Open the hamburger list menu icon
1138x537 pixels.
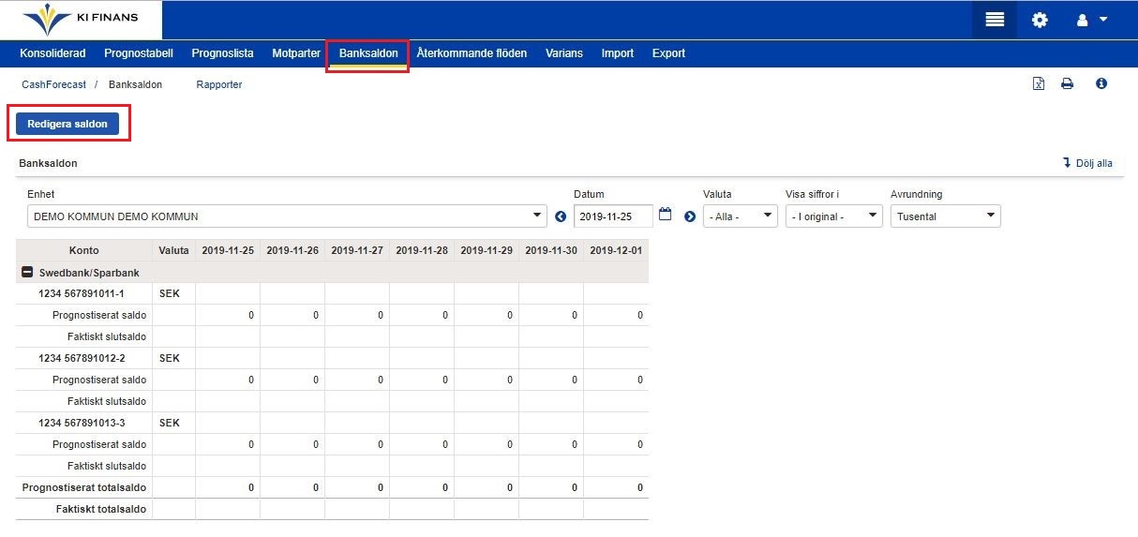pos(995,20)
